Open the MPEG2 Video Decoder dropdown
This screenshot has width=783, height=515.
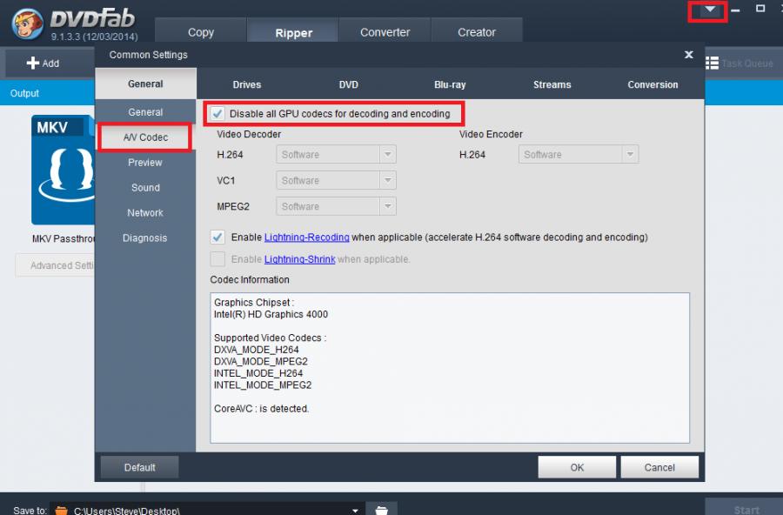click(336, 206)
